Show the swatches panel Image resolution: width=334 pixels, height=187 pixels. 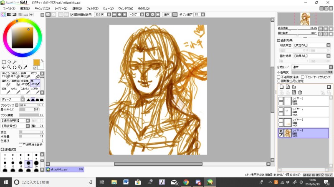coord(26,15)
